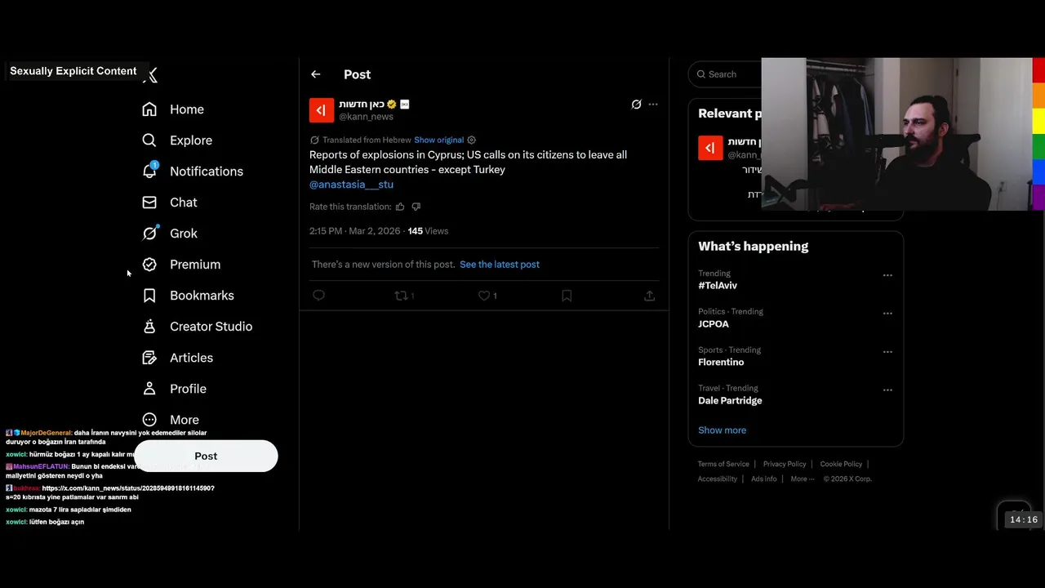Click the Grok explain icon on post
This screenshot has height=588, width=1045.
(637, 105)
